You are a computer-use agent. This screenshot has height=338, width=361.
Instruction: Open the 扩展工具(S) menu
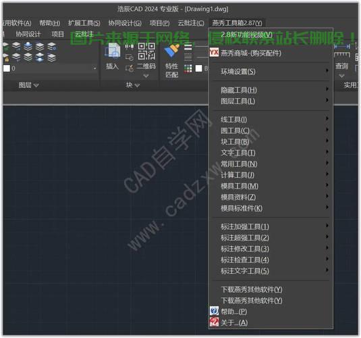pyautogui.click(x=84, y=23)
